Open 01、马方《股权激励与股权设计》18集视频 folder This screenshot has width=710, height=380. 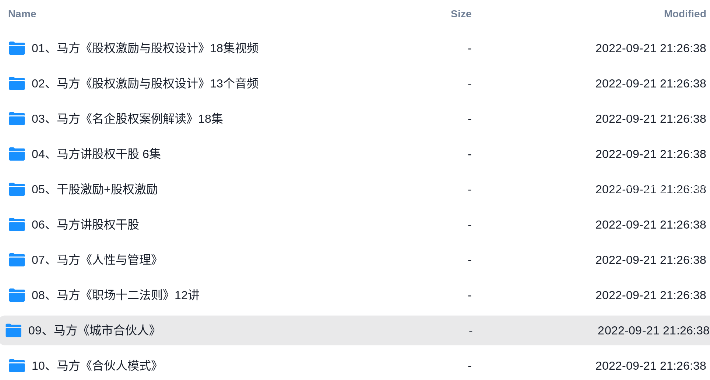pyautogui.click(x=145, y=48)
